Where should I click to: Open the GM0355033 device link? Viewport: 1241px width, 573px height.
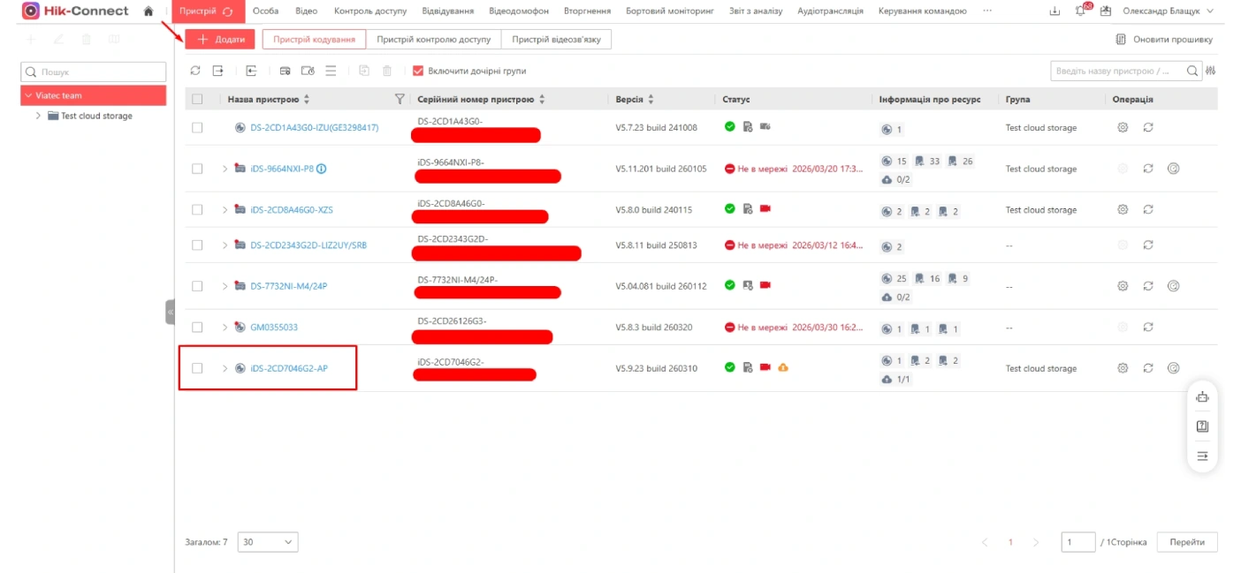(274, 327)
